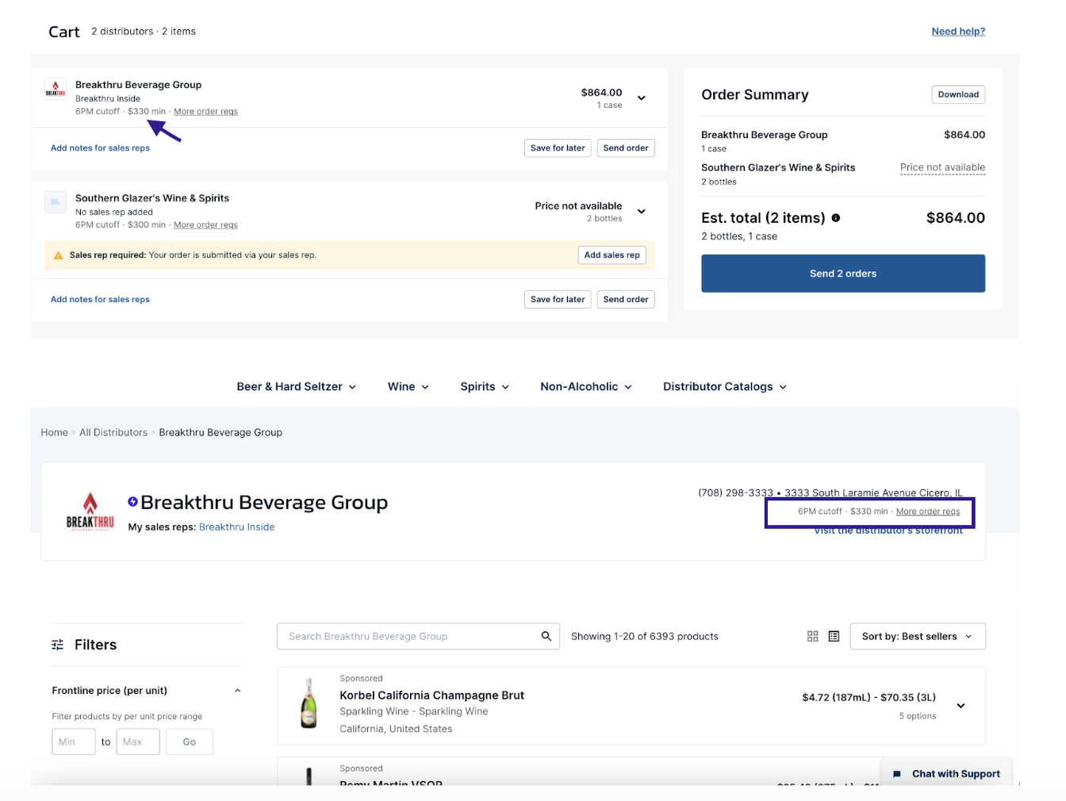Open Breakthru Inside sales rep link

pos(236,527)
